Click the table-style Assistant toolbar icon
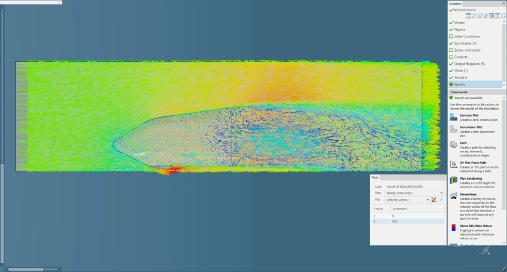The height and width of the screenshot is (272, 507). click(x=492, y=16)
